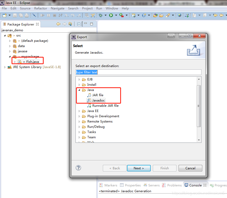Click Collapse All in Package Explorer
The height and width of the screenshot is (198, 227).
tap(79, 24)
